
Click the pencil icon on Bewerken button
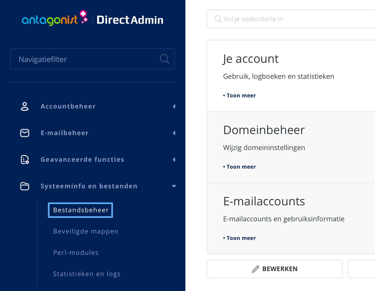255,269
